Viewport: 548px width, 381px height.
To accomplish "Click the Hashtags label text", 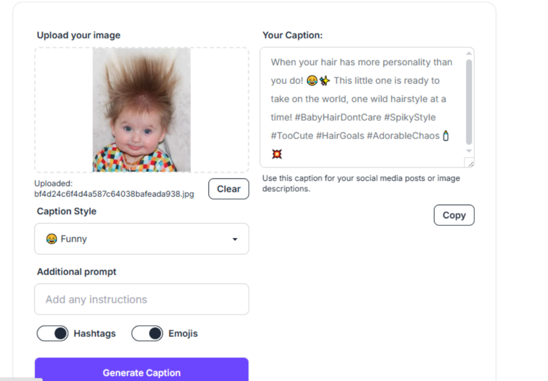I will [95, 333].
